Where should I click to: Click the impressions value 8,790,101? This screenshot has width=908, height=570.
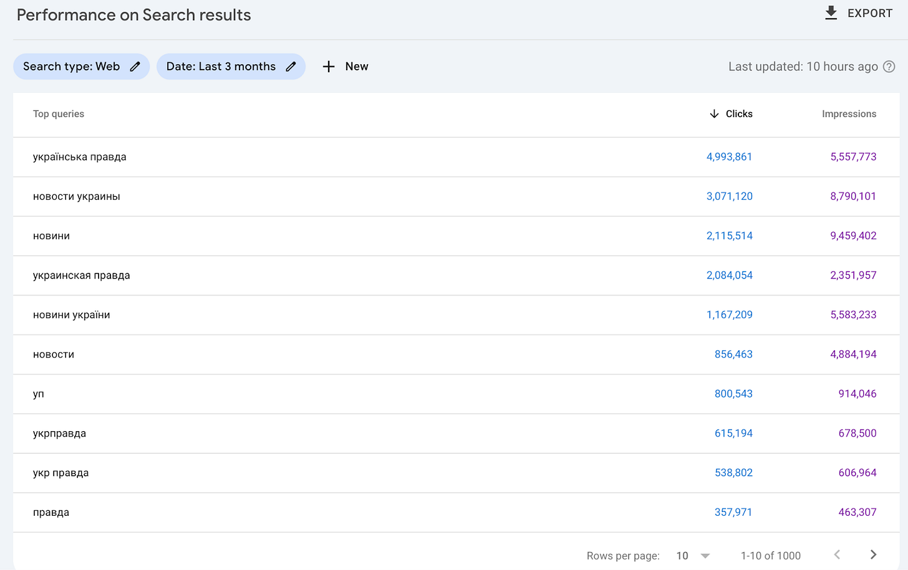pyautogui.click(x=853, y=196)
